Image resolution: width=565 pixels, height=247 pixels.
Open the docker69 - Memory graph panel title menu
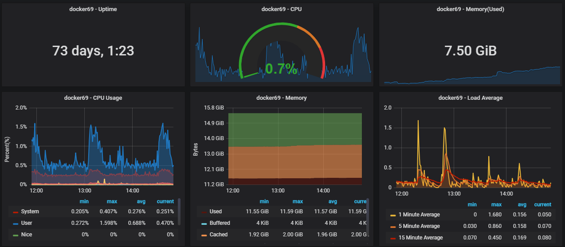pyautogui.click(x=282, y=98)
